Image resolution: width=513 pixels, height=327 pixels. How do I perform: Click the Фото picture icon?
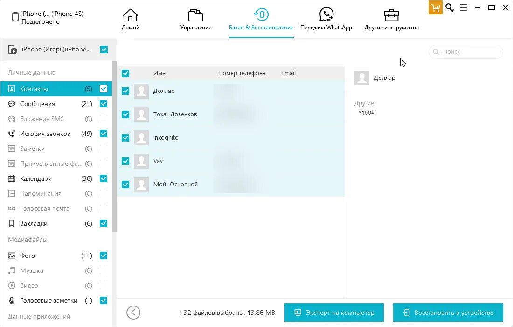(12, 256)
